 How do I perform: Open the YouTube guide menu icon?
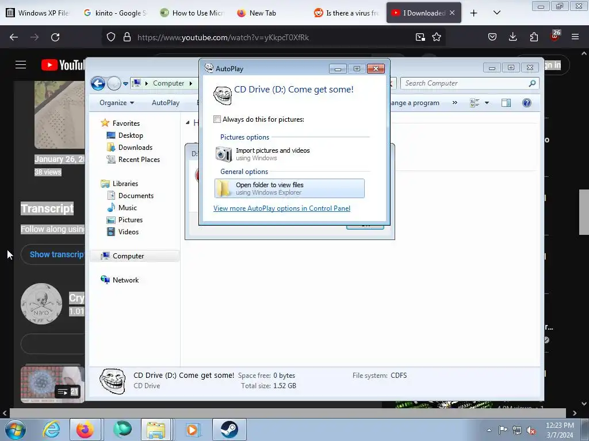[21, 65]
